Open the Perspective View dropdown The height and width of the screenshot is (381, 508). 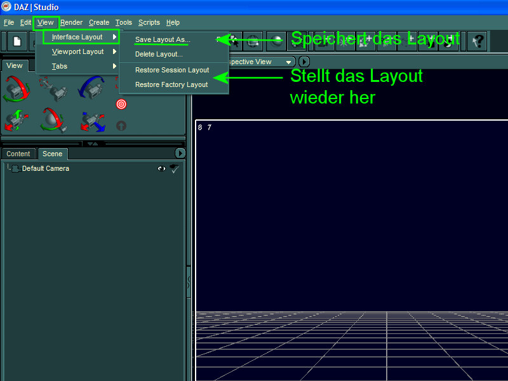(261, 62)
